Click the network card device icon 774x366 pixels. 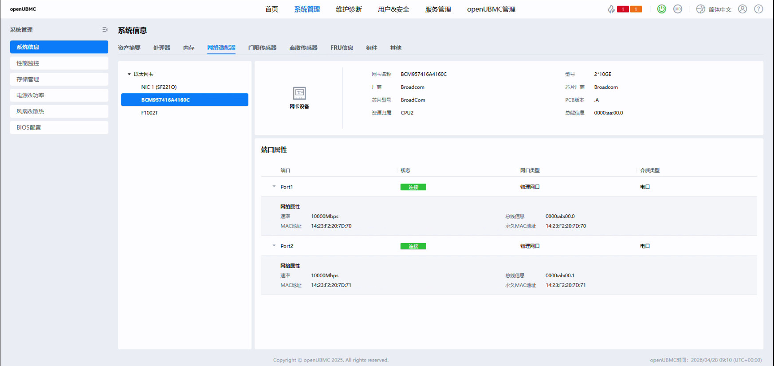[x=299, y=93]
